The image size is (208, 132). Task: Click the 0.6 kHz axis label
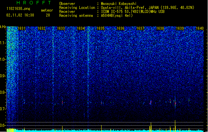(x=3, y=125)
